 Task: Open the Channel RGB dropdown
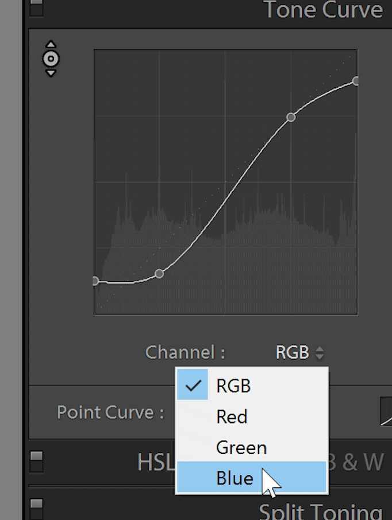point(299,352)
